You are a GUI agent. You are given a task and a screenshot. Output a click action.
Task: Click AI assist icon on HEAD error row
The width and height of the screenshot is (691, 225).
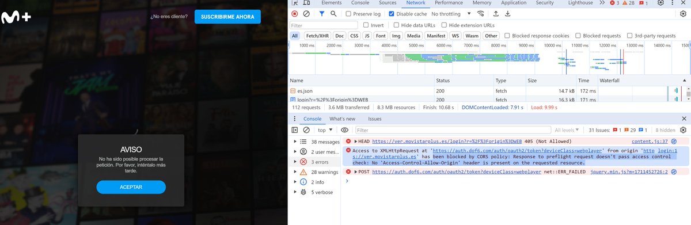(674, 141)
